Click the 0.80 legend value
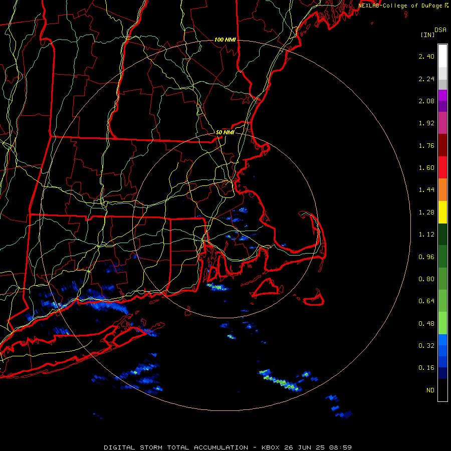Viewport: 451px width, 451px height. tap(426, 279)
